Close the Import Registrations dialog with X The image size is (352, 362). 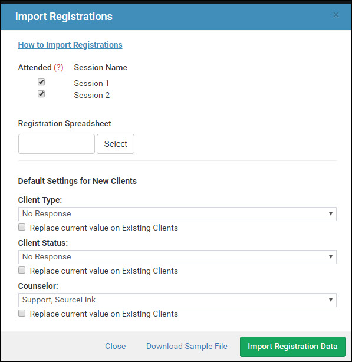tap(336, 15)
